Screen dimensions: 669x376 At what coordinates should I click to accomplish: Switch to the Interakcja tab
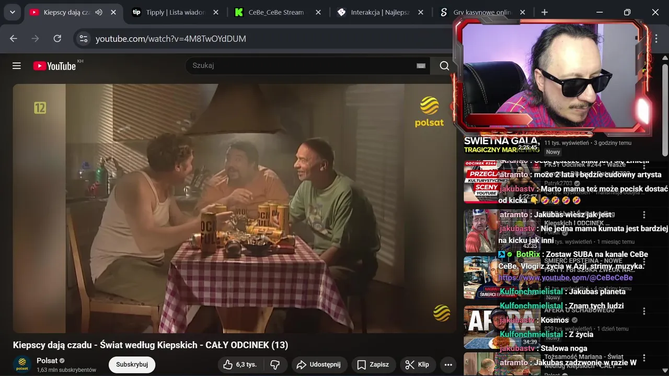tap(374, 12)
